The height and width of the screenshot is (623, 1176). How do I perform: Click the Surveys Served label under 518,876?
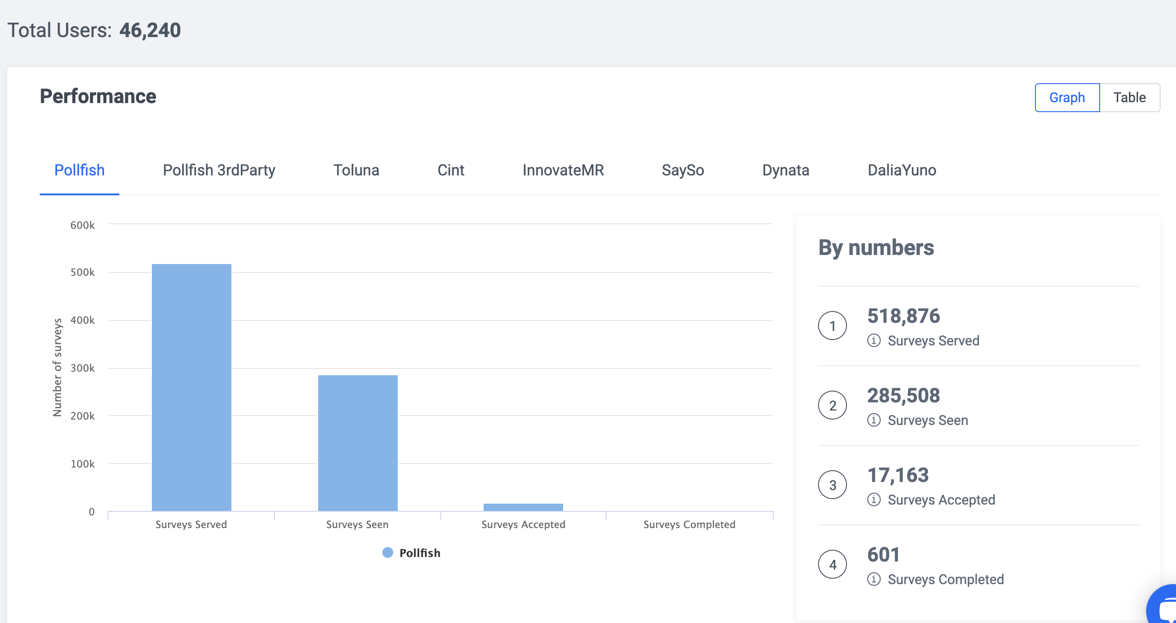pos(934,340)
